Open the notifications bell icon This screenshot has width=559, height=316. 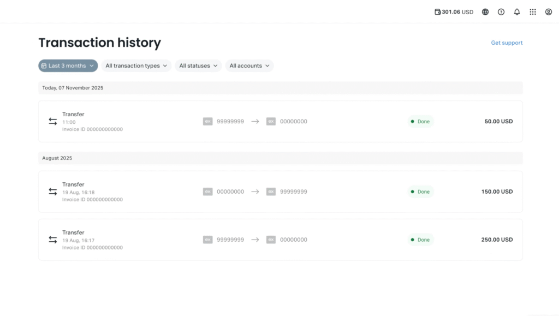517,12
